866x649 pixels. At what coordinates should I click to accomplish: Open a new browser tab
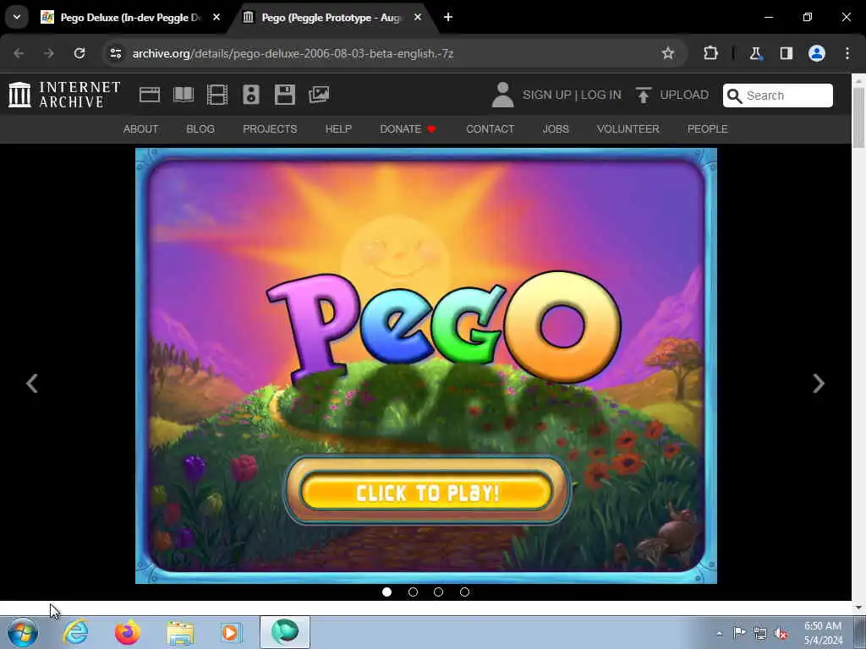pyautogui.click(x=448, y=17)
